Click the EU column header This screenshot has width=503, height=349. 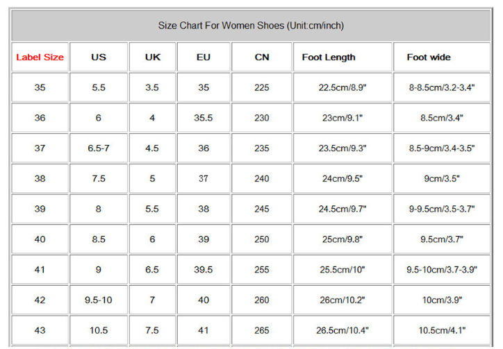pyautogui.click(x=204, y=58)
